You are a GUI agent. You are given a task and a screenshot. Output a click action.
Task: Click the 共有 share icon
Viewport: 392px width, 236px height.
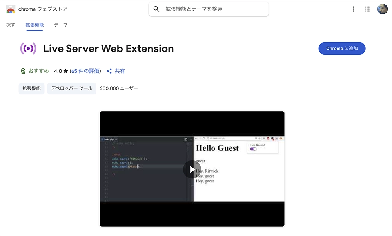tap(109, 71)
